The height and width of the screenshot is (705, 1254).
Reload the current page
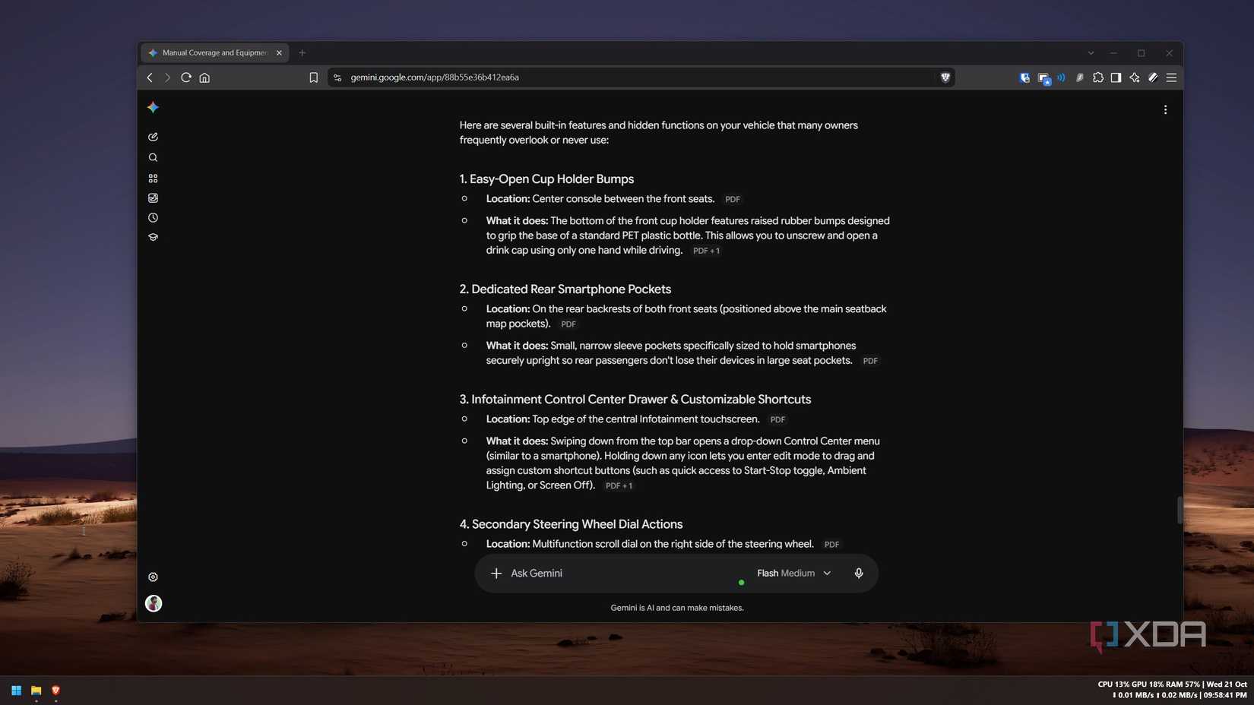[185, 77]
